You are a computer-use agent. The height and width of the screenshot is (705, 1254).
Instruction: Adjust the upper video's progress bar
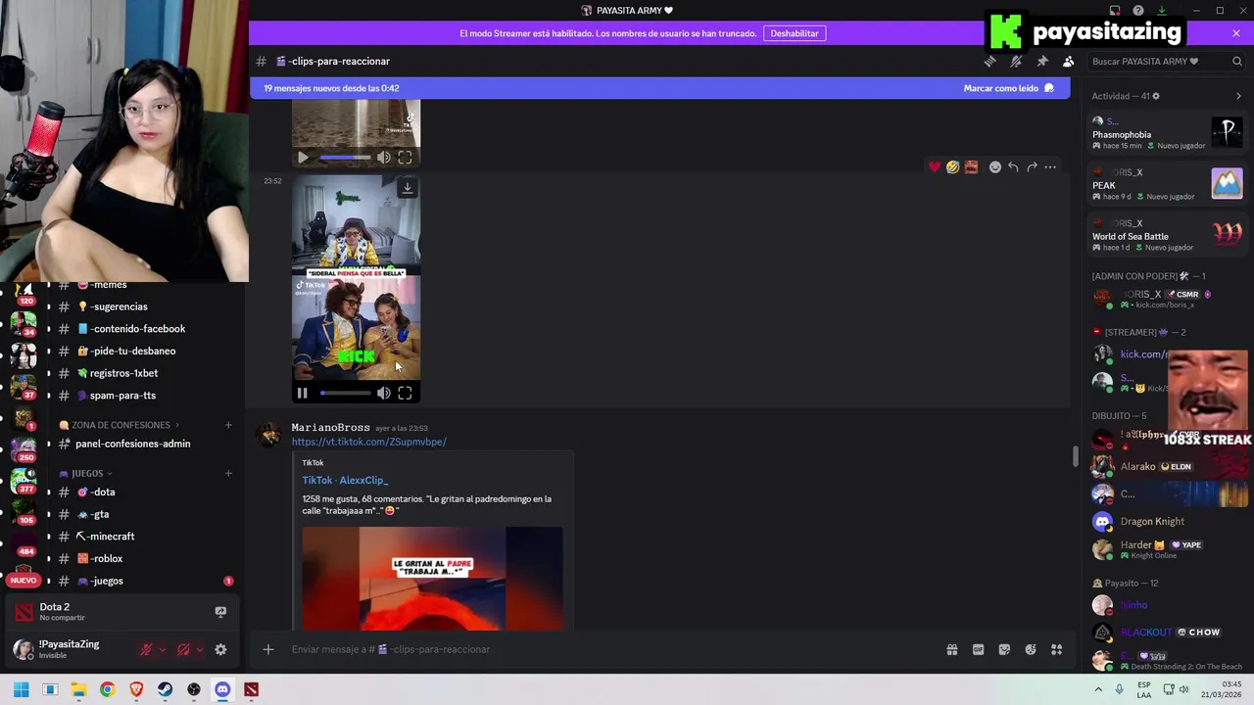346,158
